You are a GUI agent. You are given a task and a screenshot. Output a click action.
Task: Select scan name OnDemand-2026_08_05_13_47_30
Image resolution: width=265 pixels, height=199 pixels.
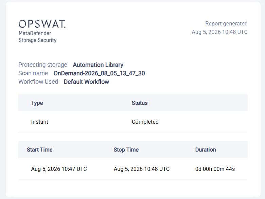point(99,73)
